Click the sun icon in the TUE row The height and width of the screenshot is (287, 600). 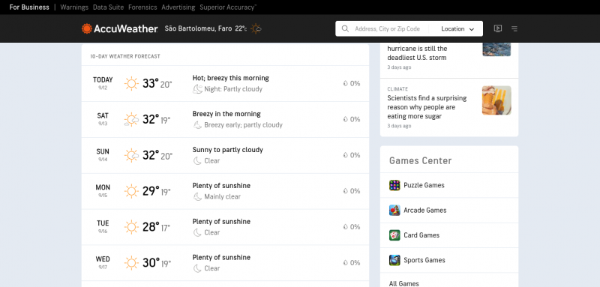(x=131, y=227)
